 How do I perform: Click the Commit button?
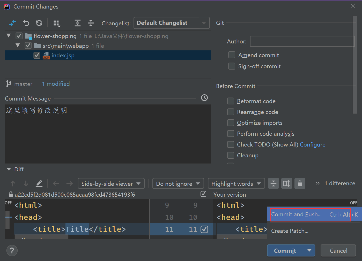[x=285, y=250]
